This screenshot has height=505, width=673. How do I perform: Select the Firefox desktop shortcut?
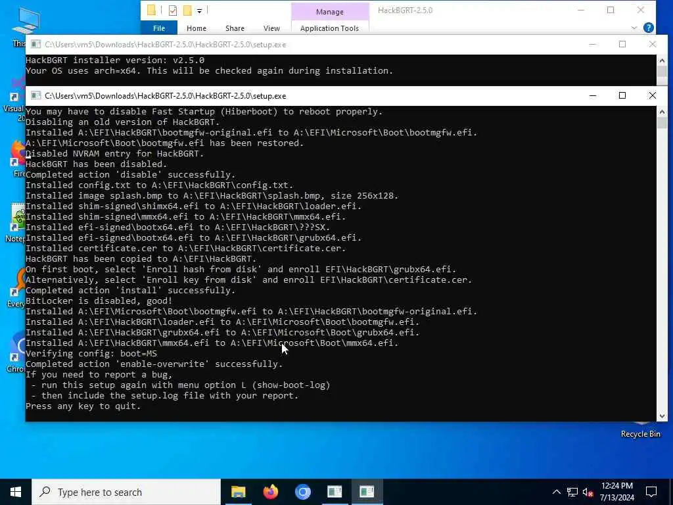(x=18, y=159)
